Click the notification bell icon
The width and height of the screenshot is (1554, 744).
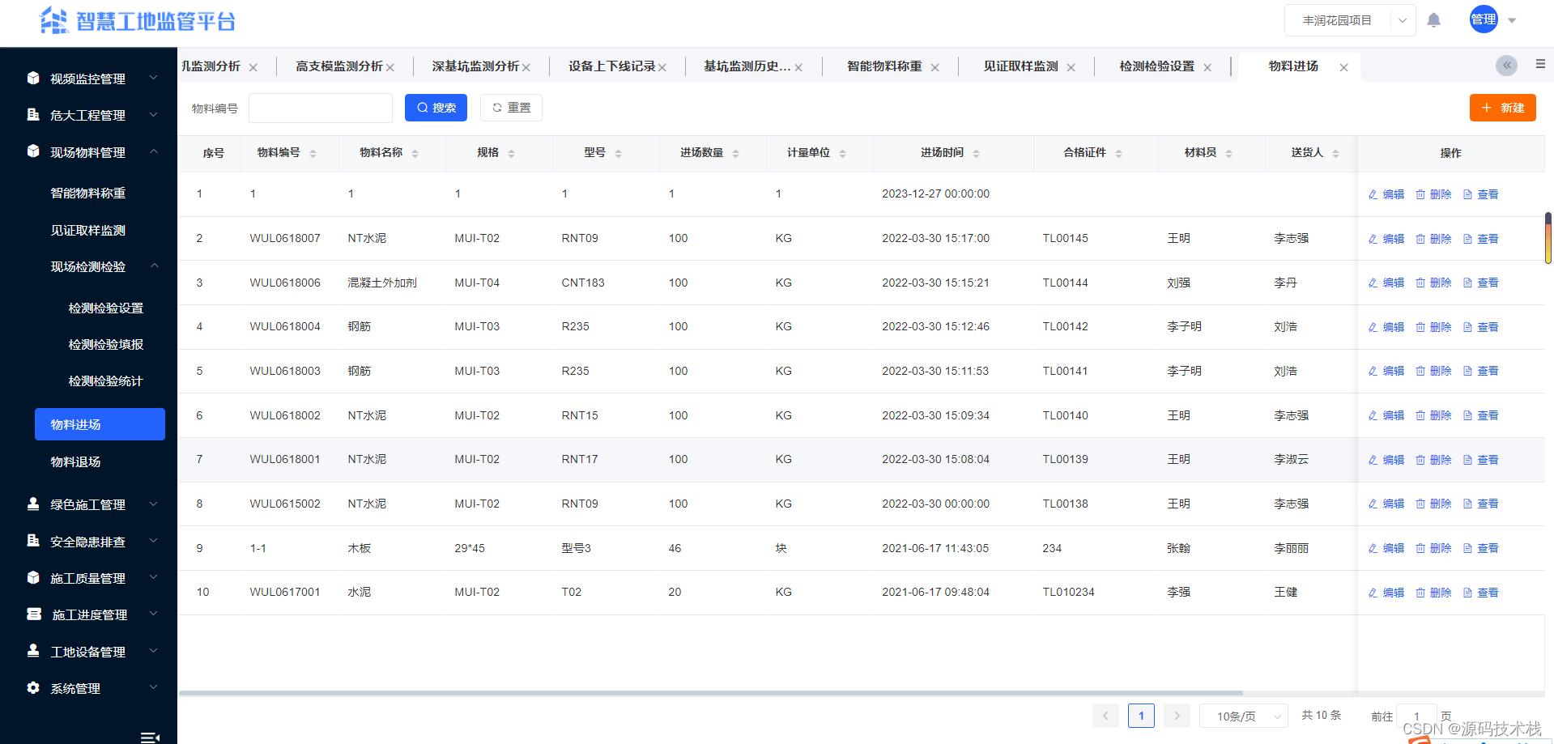coord(1433,20)
